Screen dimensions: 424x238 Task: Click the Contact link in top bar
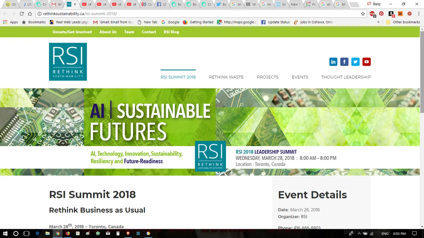(149, 32)
